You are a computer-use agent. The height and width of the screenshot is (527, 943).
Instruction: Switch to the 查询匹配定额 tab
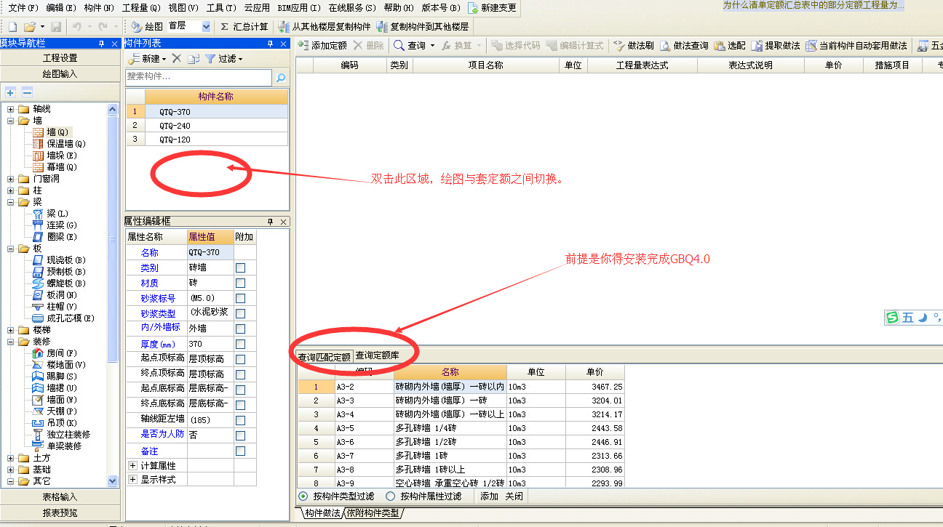click(x=325, y=356)
